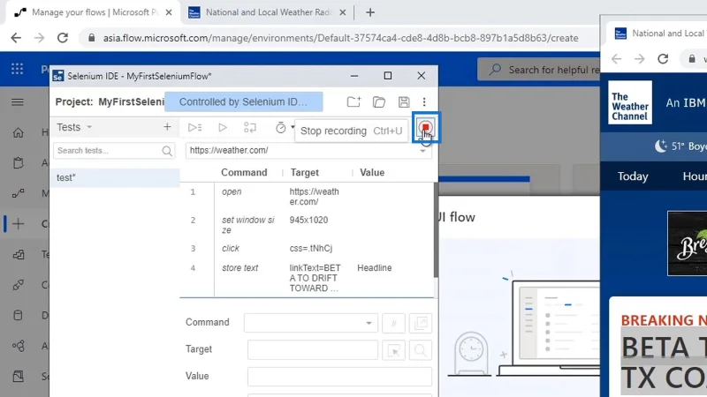Click the Value input field

(339, 377)
